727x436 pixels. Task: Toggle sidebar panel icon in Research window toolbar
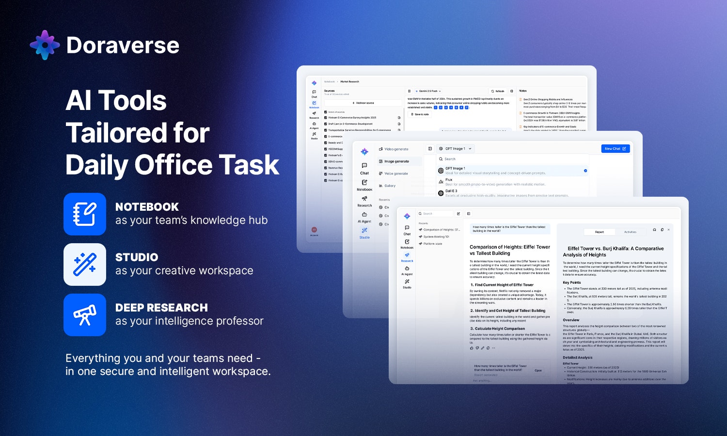(x=469, y=214)
